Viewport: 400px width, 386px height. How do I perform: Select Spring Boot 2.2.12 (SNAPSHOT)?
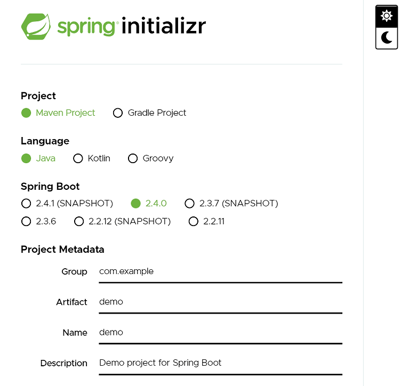123,221
